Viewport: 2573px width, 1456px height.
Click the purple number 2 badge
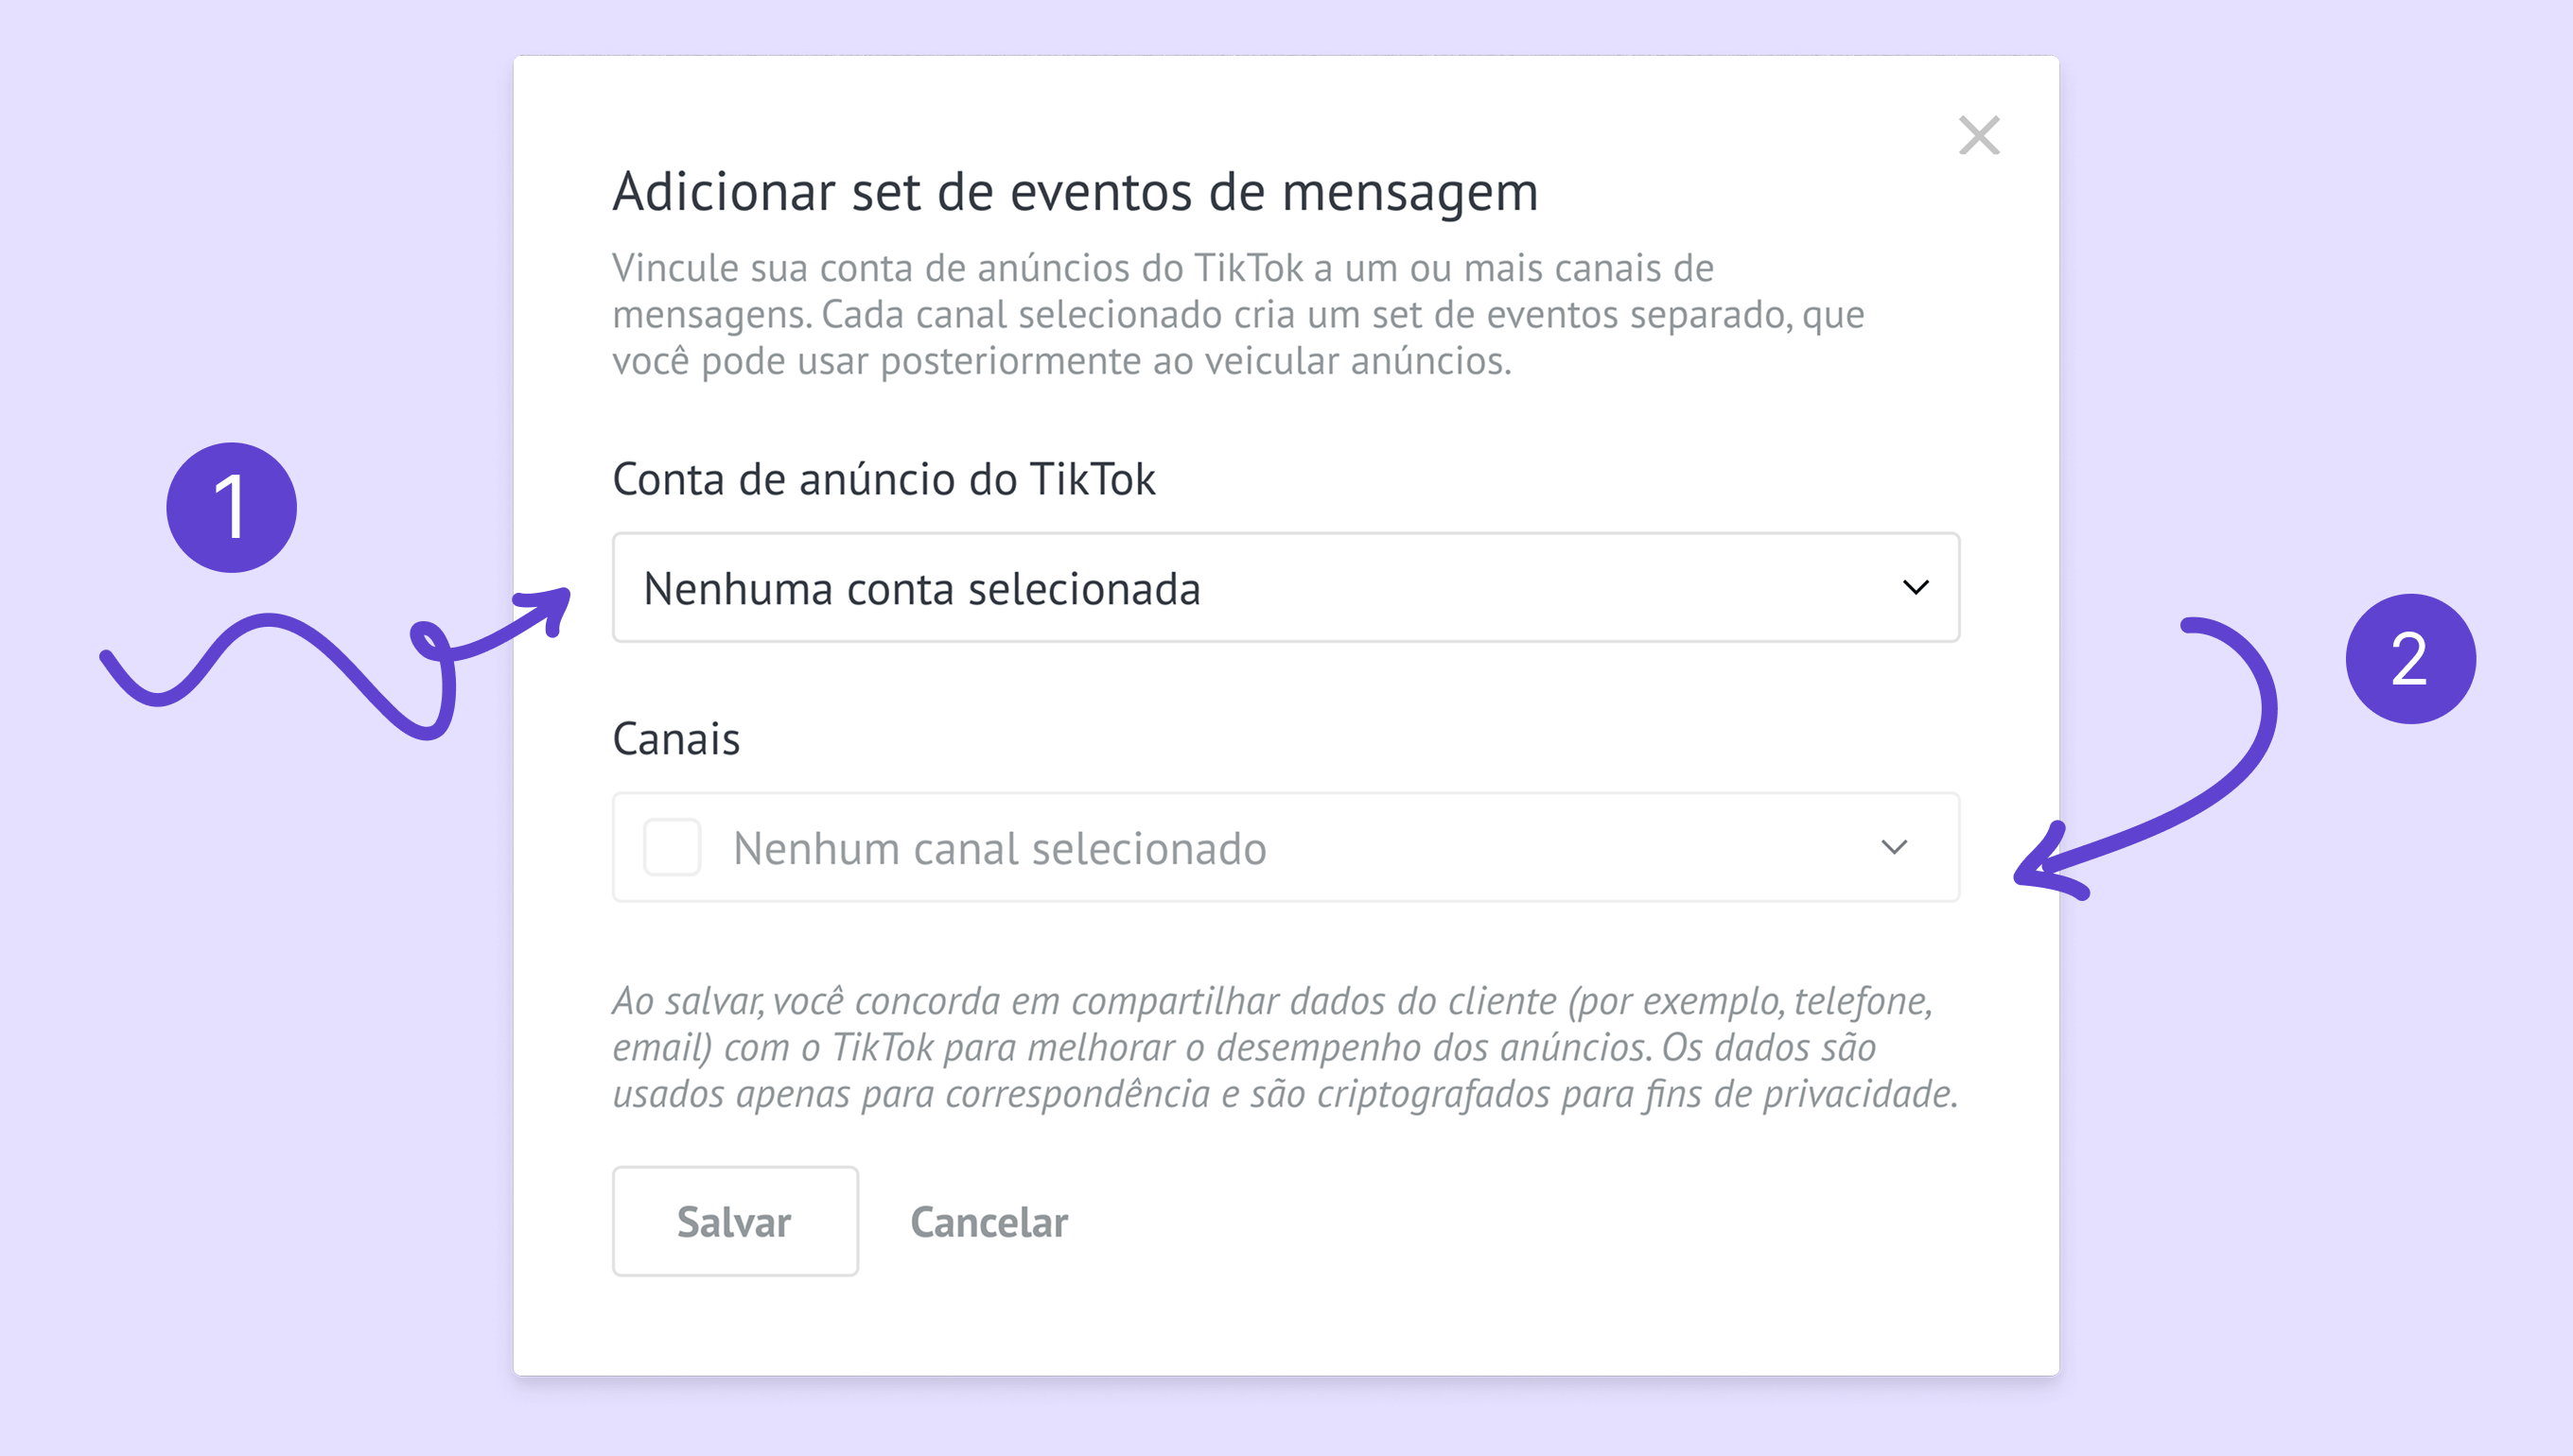pyautogui.click(x=2409, y=659)
